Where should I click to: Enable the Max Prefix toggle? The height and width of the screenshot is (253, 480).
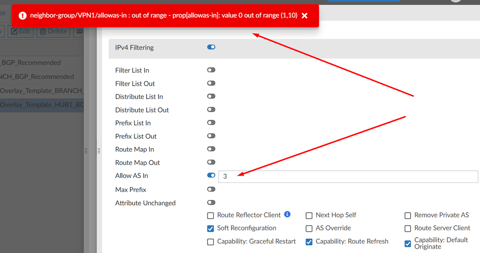point(211,190)
